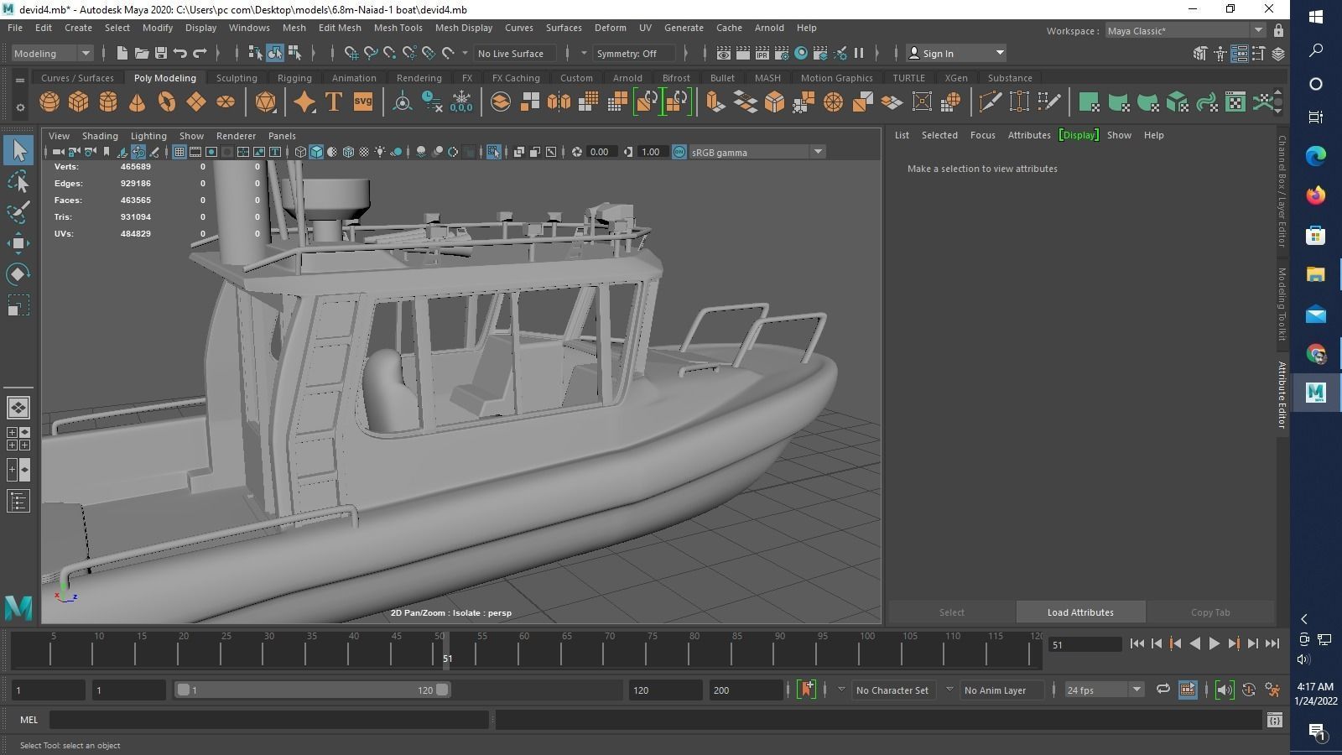Select the Rotate tool in the toolbox
Image resolution: width=1342 pixels, height=755 pixels.
coord(18,274)
